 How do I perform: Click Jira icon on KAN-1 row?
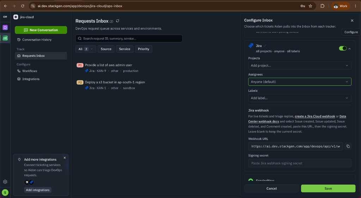click(x=87, y=88)
